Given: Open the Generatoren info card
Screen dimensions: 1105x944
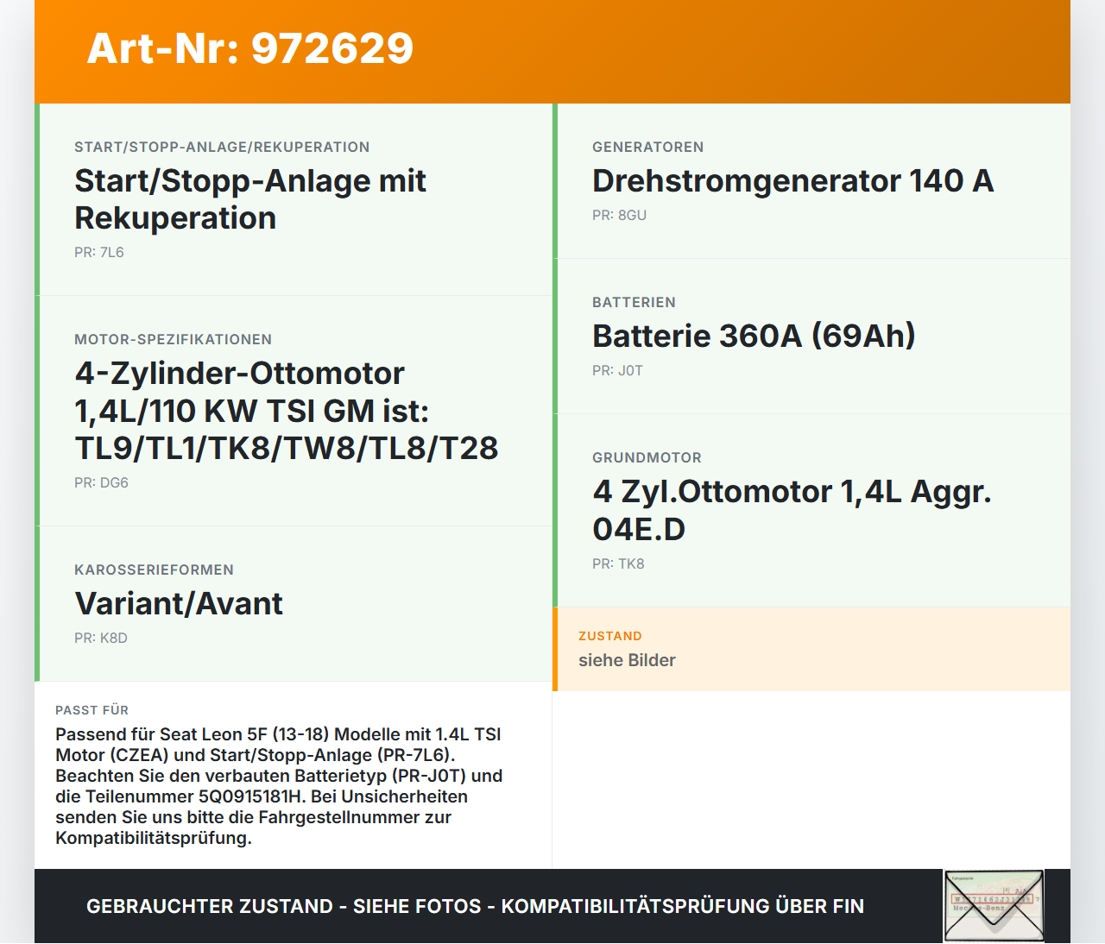Looking at the screenshot, I should click(x=812, y=180).
